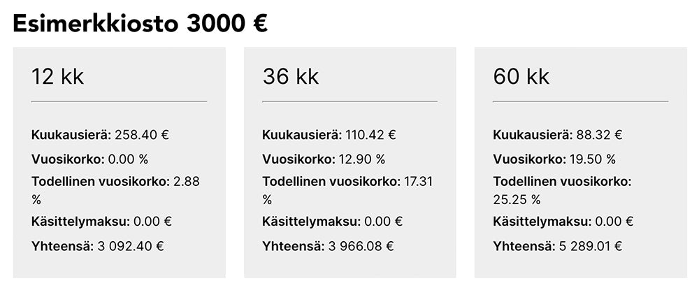Click the Kuukausierä 110.42 € line
Screen dimensions: 699x288
(x=329, y=135)
